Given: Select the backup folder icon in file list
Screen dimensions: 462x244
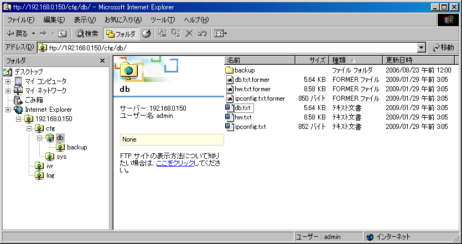Looking at the screenshot, I should (x=229, y=70).
